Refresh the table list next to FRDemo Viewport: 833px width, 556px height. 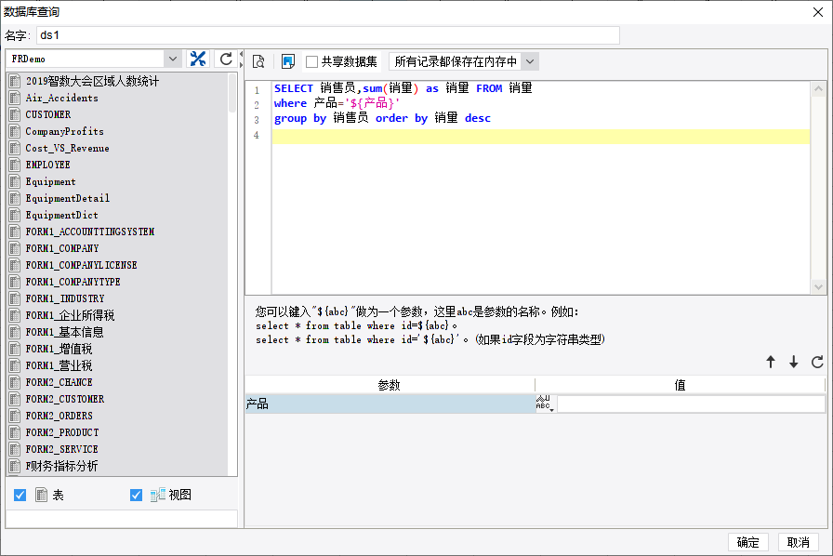click(x=226, y=59)
